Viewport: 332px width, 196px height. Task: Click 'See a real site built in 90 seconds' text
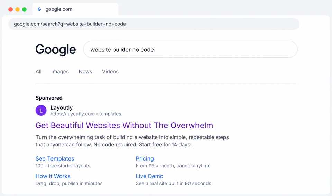point(173,184)
